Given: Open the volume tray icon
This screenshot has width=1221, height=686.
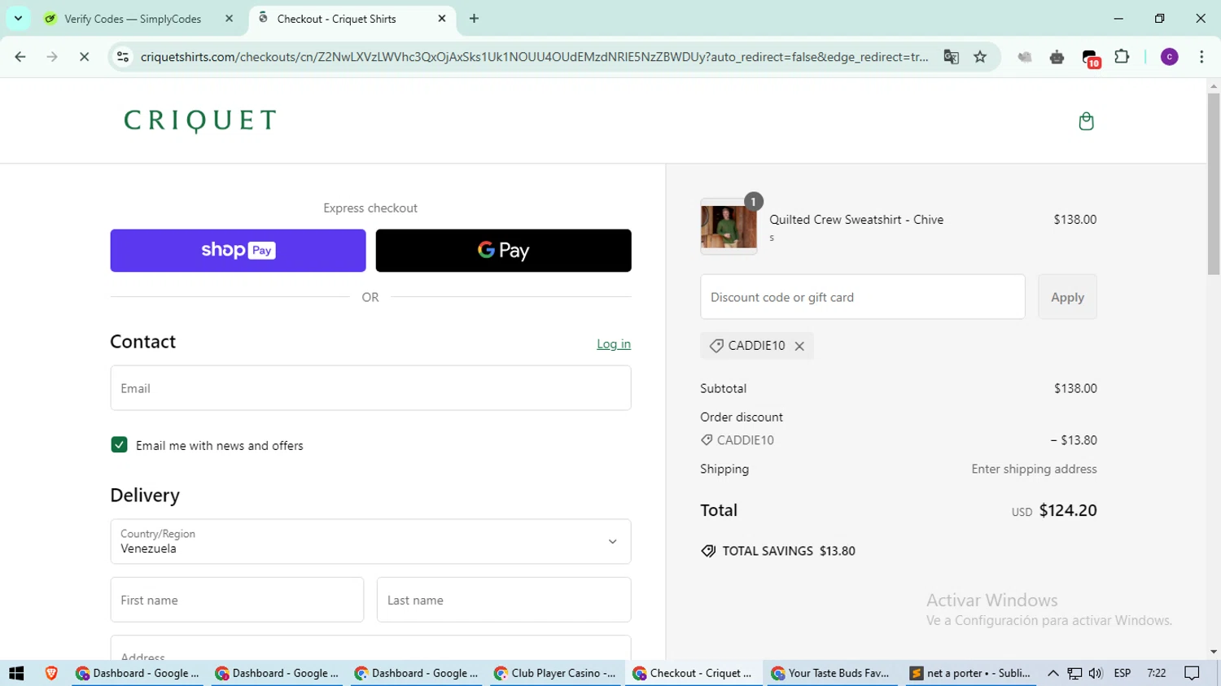Looking at the screenshot, I should coord(1096,673).
